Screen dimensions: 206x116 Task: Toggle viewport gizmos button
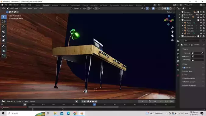coord(147,9)
